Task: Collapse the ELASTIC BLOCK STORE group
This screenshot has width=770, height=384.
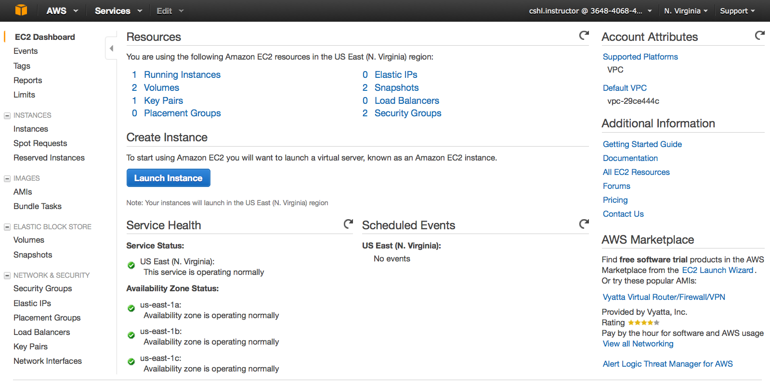Action: click(x=7, y=227)
